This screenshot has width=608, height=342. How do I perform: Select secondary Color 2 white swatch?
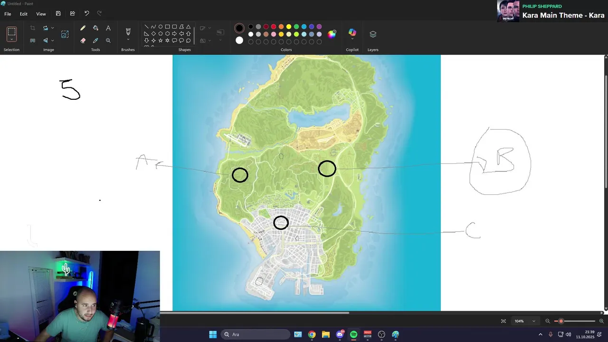tap(239, 40)
